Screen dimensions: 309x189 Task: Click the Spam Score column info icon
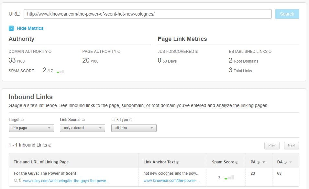click(x=237, y=162)
